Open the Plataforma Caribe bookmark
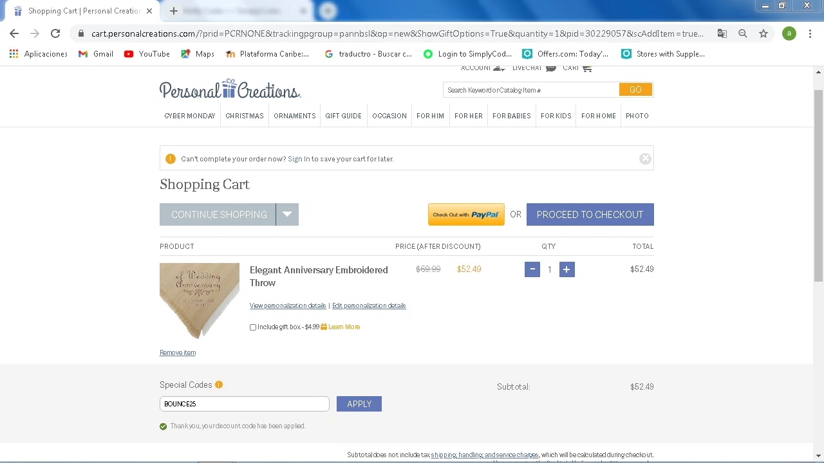824x463 pixels. tap(267, 54)
